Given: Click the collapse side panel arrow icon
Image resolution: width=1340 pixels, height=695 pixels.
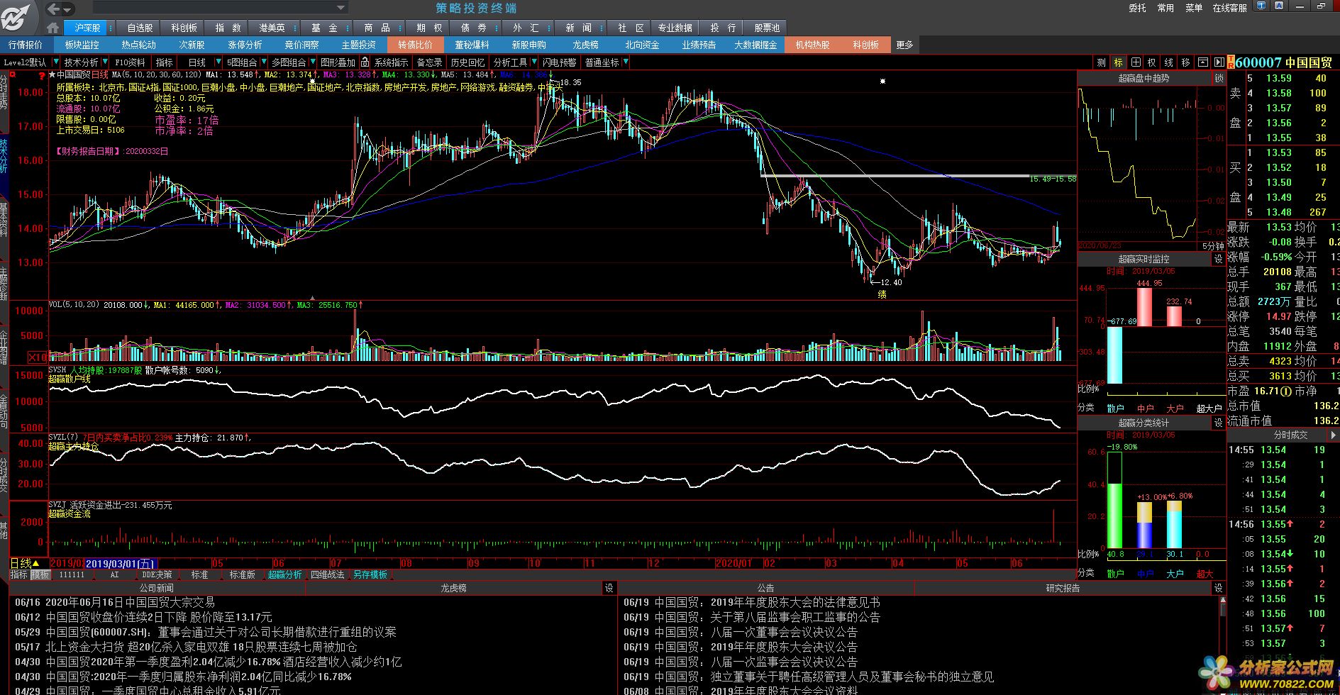Looking at the screenshot, I should tap(1219, 62).
